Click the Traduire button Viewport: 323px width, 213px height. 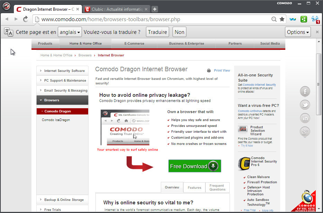click(157, 32)
